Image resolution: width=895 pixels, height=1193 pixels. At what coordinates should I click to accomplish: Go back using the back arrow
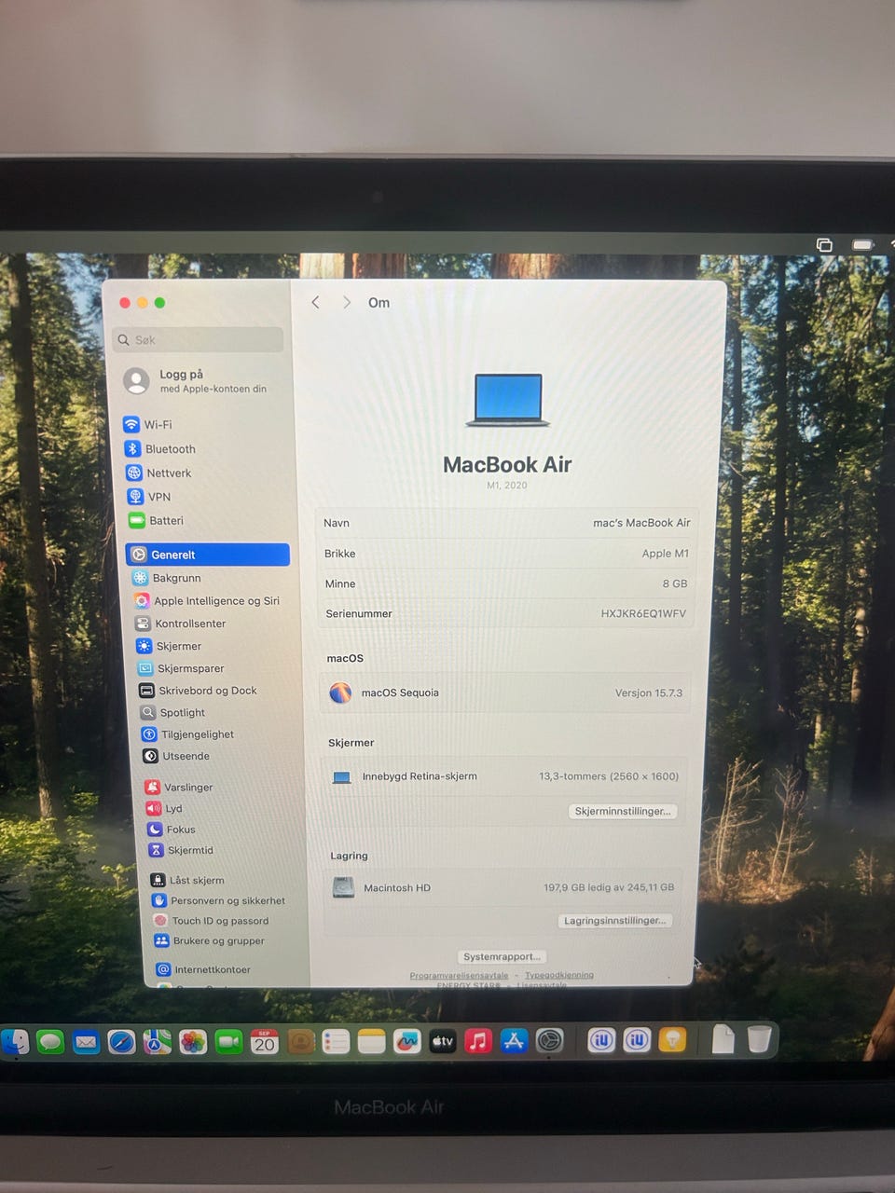pyautogui.click(x=315, y=302)
